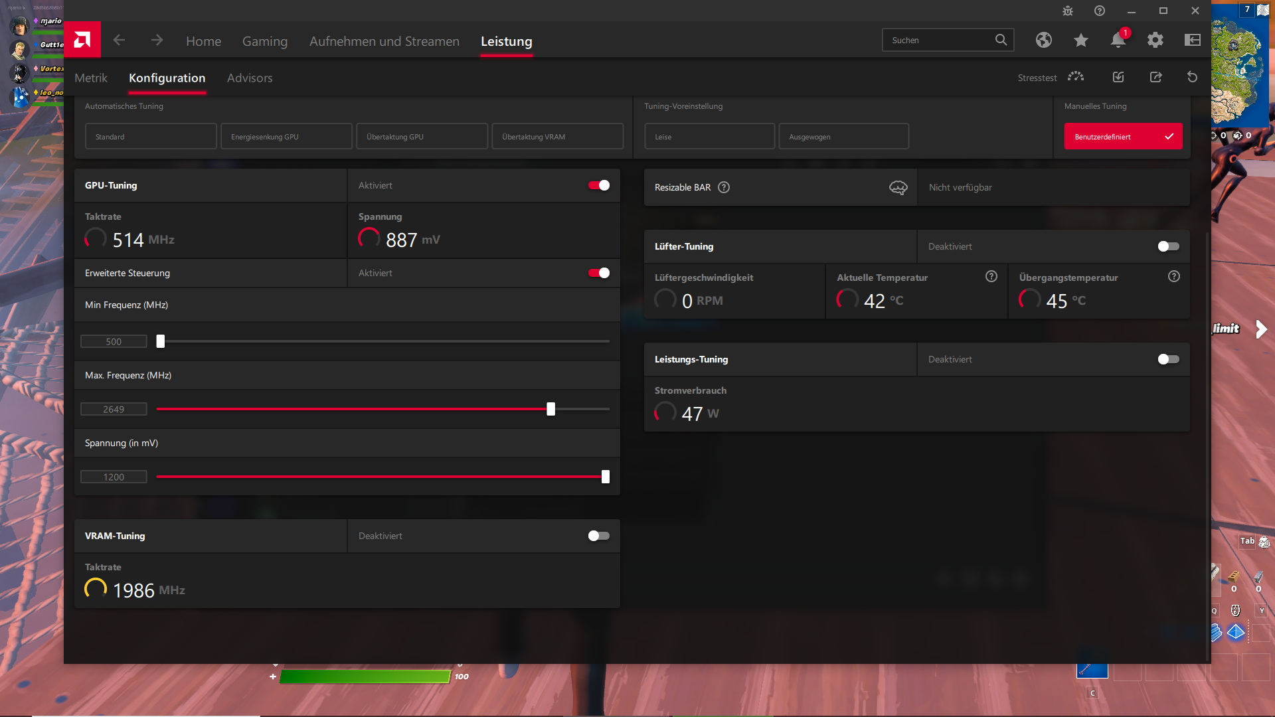Viewport: 1275px width, 717px height.
Task: Click the Stresstest gauge icon
Action: click(x=1075, y=78)
